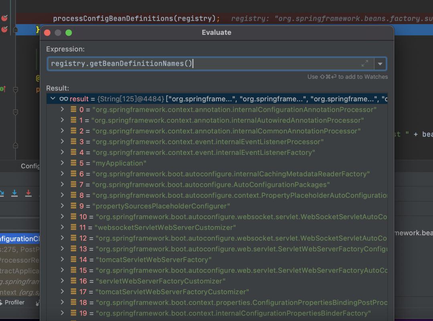Screen dimensions: 433x321
Task: Toggle breakpoint on the highlighted closing brace line
Action: (x=4, y=29)
